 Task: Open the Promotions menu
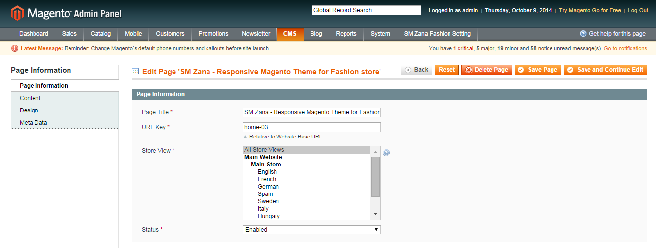tap(213, 34)
